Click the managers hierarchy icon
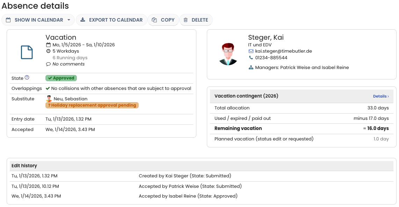This screenshot has height=207, width=399. (251, 68)
